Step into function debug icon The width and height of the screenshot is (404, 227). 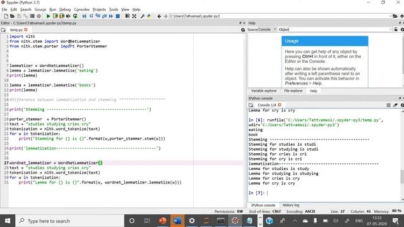(98, 16)
